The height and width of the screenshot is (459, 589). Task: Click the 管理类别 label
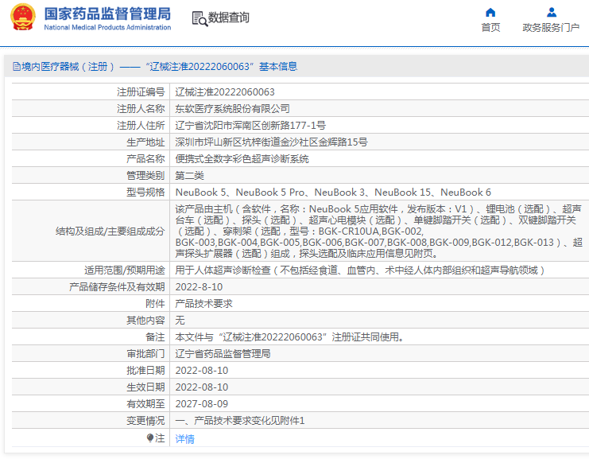[x=145, y=176]
